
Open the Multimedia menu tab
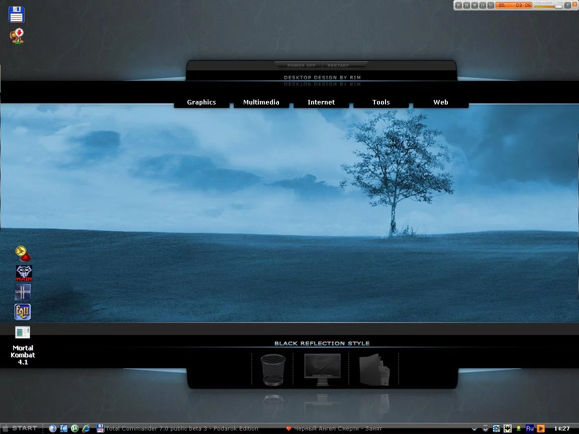pyautogui.click(x=261, y=102)
